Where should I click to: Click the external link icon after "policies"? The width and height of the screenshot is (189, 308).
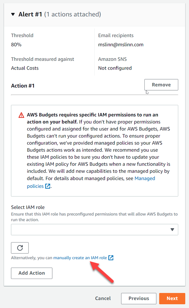pos(48,186)
